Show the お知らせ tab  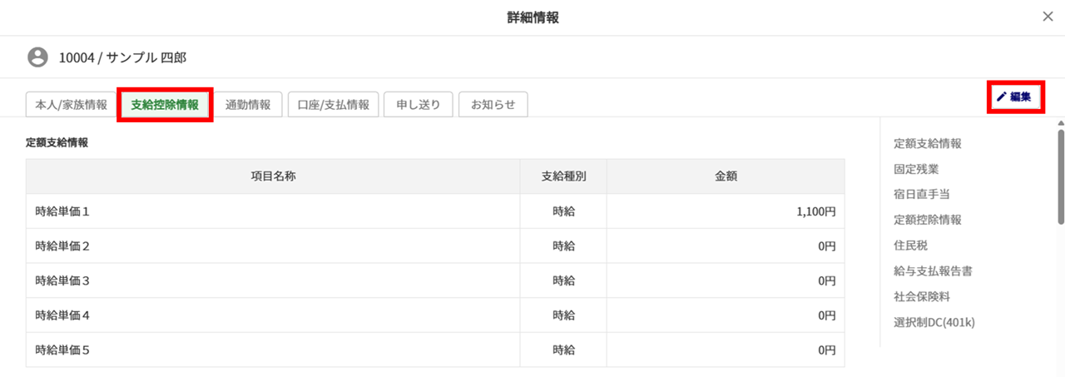click(x=493, y=105)
